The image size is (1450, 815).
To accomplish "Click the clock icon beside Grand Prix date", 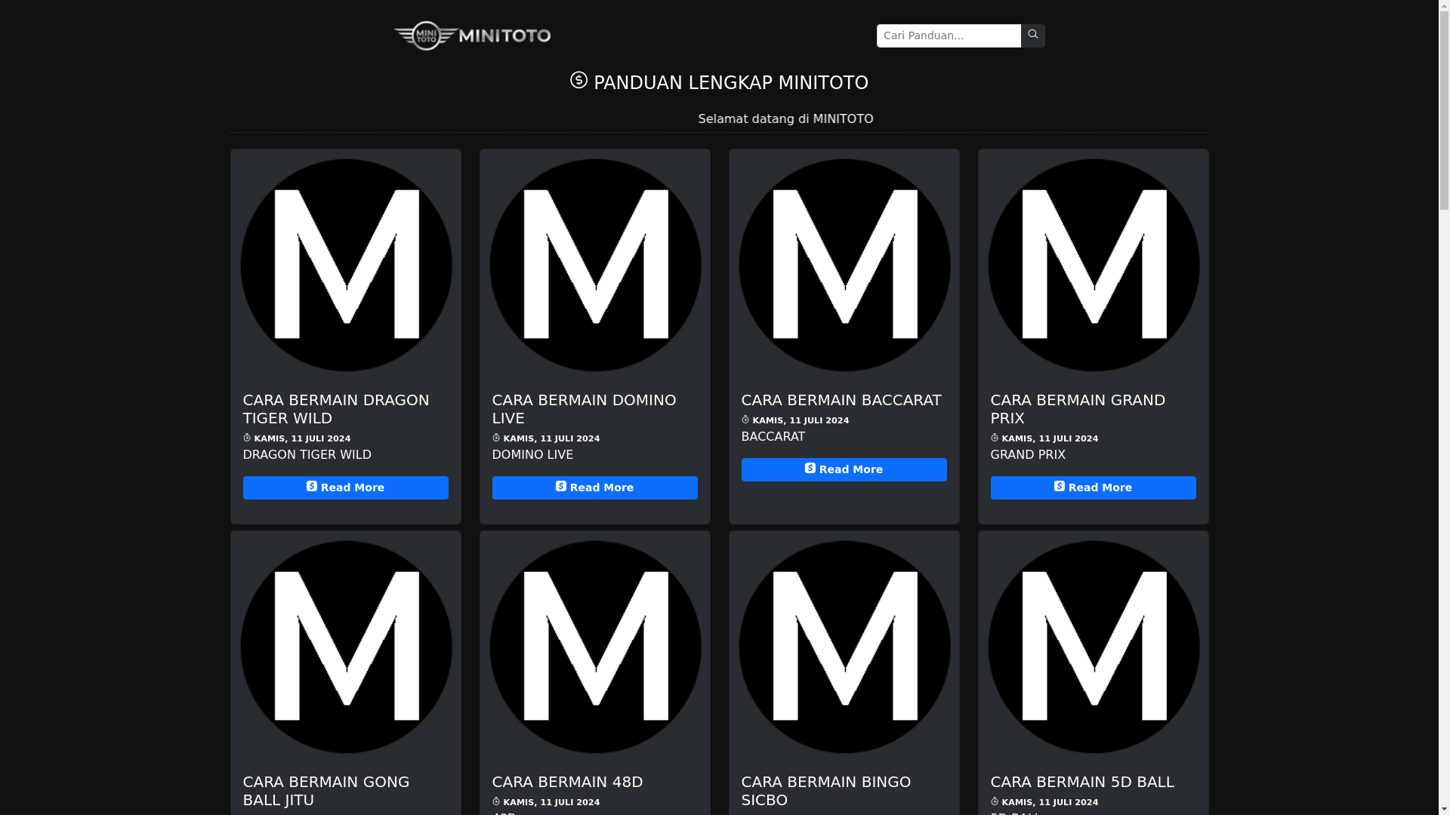I will tap(995, 438).
